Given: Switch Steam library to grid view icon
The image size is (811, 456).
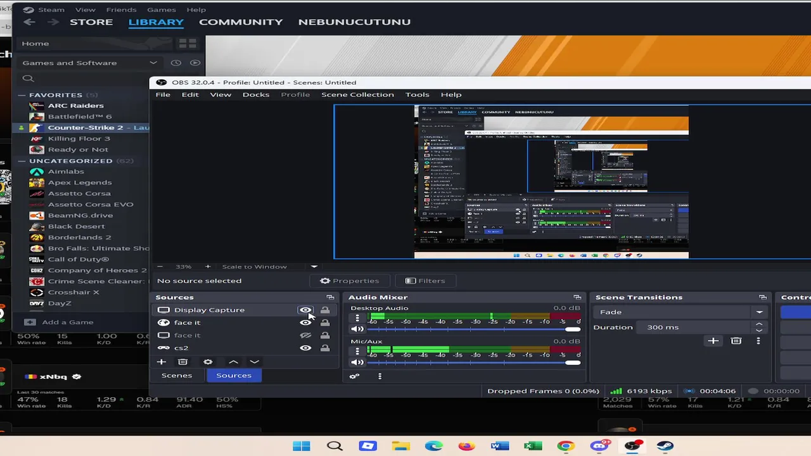Looking at the screenshot, I should 188,44.
